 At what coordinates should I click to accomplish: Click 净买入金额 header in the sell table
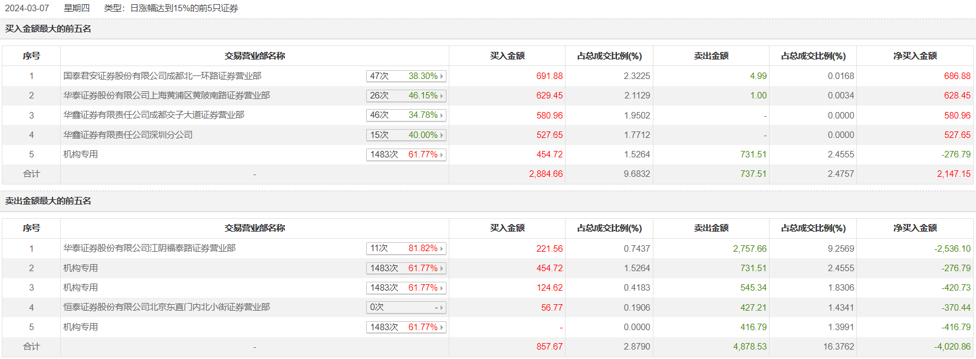pos(915,228)
